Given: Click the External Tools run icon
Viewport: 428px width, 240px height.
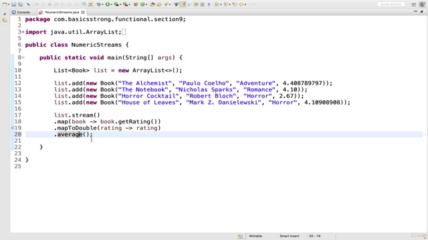Looking at the screenshot, I should point(125,5).
